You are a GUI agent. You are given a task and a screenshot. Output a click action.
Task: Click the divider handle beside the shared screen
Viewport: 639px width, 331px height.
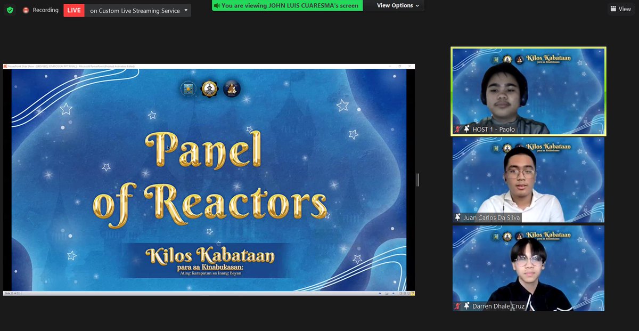(418, 180)
